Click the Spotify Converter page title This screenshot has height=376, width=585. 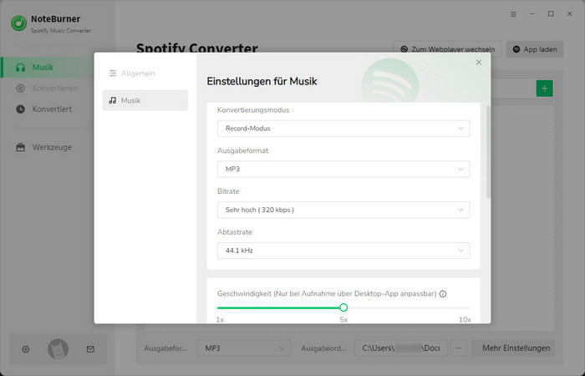197,48
